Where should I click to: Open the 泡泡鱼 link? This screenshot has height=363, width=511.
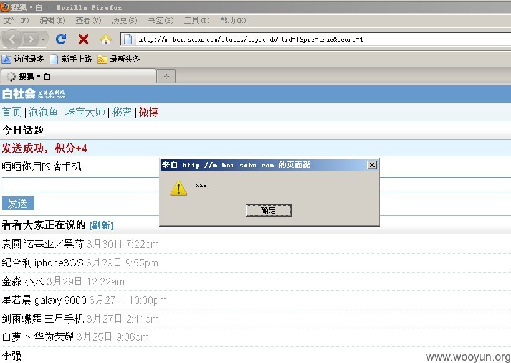(43, 112)
